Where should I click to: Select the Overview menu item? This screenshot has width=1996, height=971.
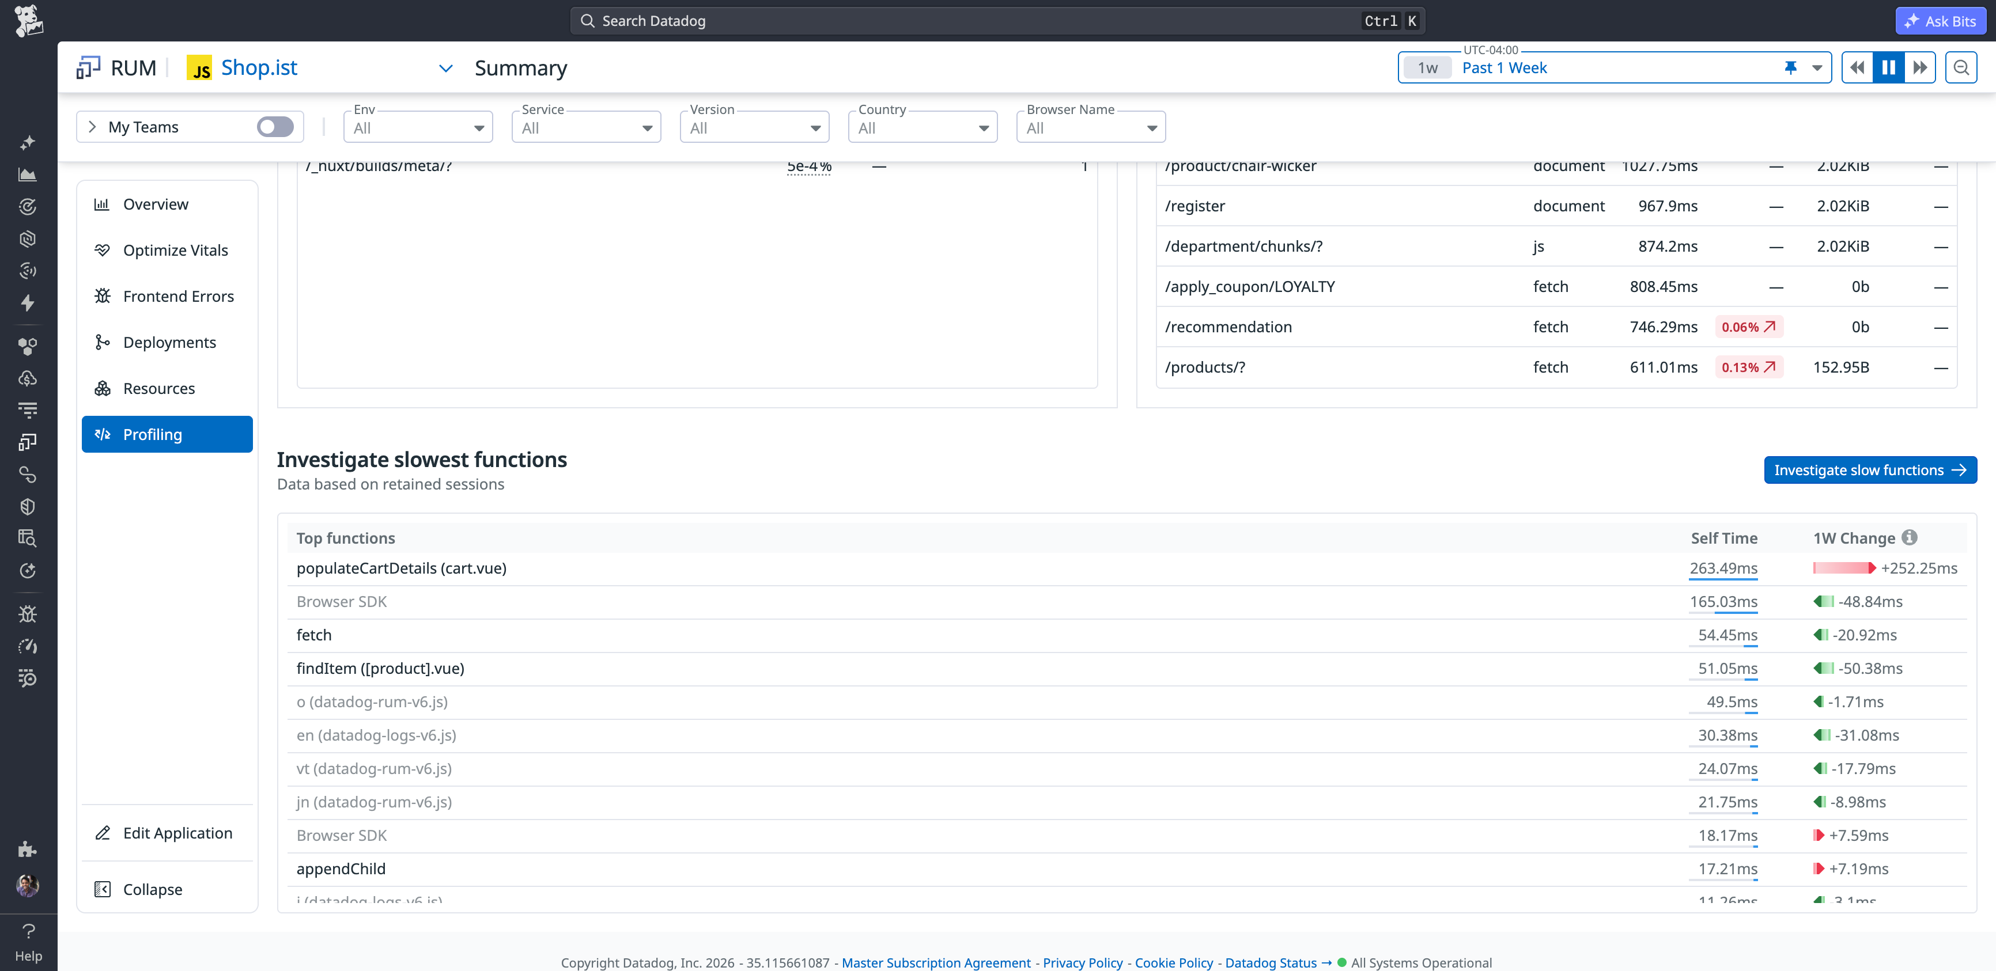(x=167, y=204)
